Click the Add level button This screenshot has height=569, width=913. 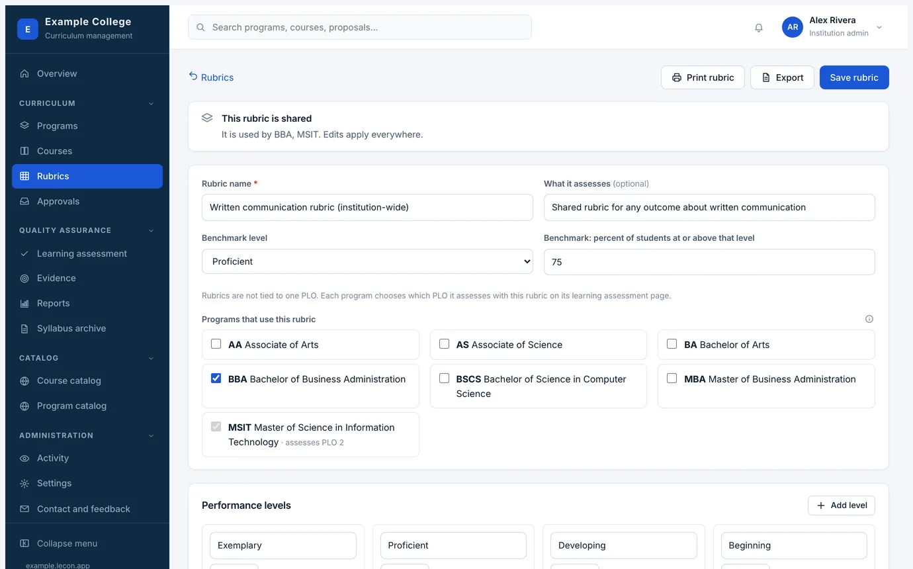(842, 505)
